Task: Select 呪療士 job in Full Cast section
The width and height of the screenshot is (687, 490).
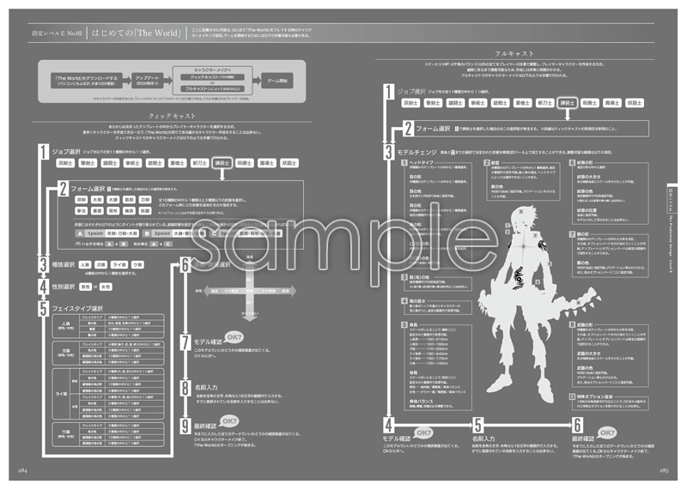Action: (x=590, y=103)
